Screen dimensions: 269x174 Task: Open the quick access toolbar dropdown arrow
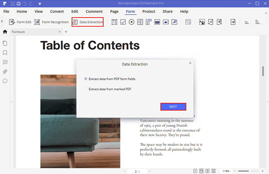click(40, 4)
